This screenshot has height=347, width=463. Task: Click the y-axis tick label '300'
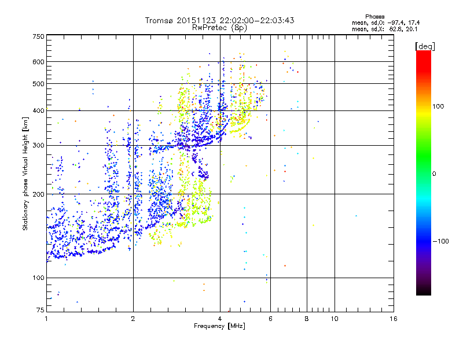[x=38, y=146]
